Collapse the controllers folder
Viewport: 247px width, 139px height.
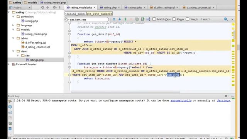[14, 17]
